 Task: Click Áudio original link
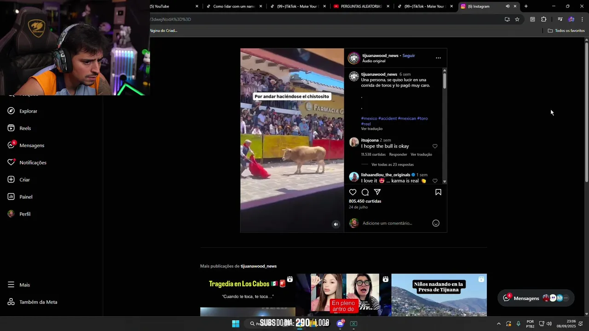coord(374,61)
